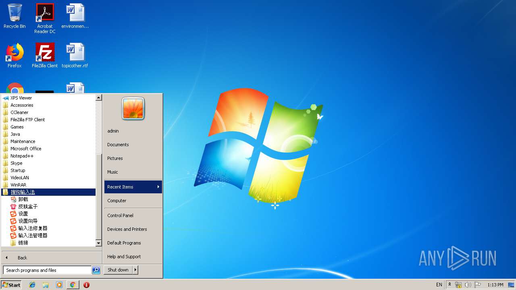Expand the Notepad++ folder

pyautogui.click(x=48, y=156)
